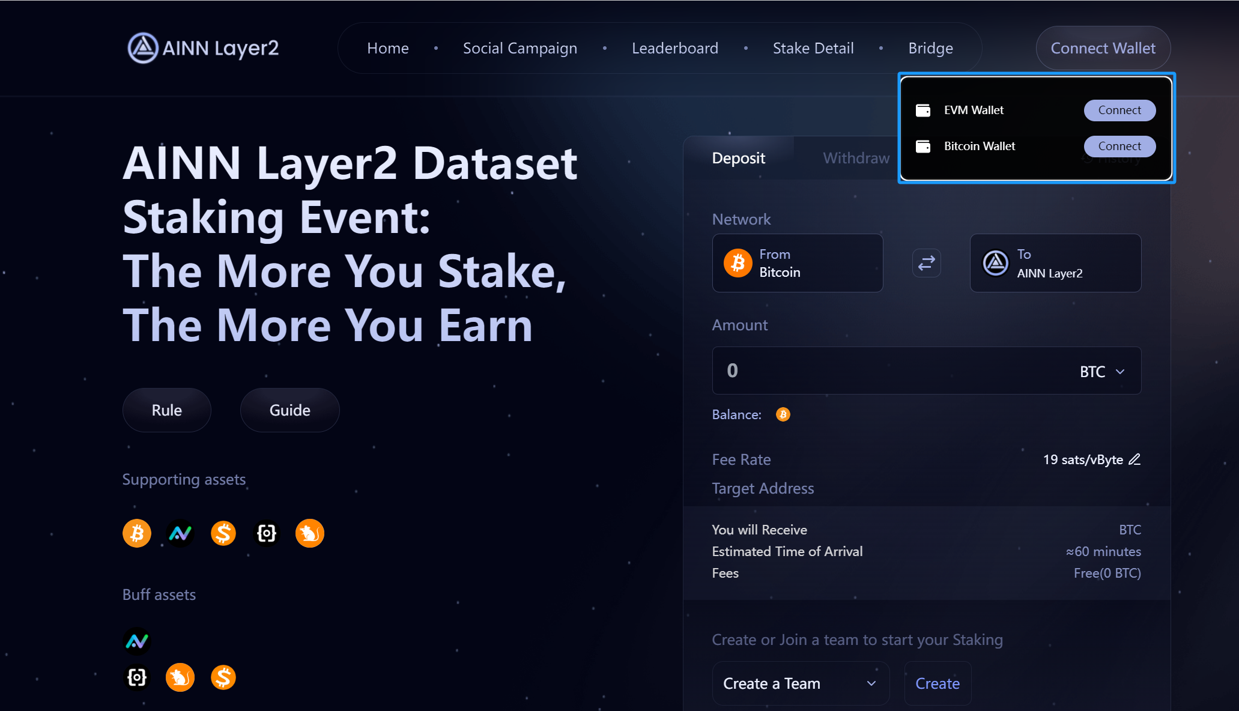Click the orange rat icon under Buff assets

pyautogui.click(x=180, y=677)
